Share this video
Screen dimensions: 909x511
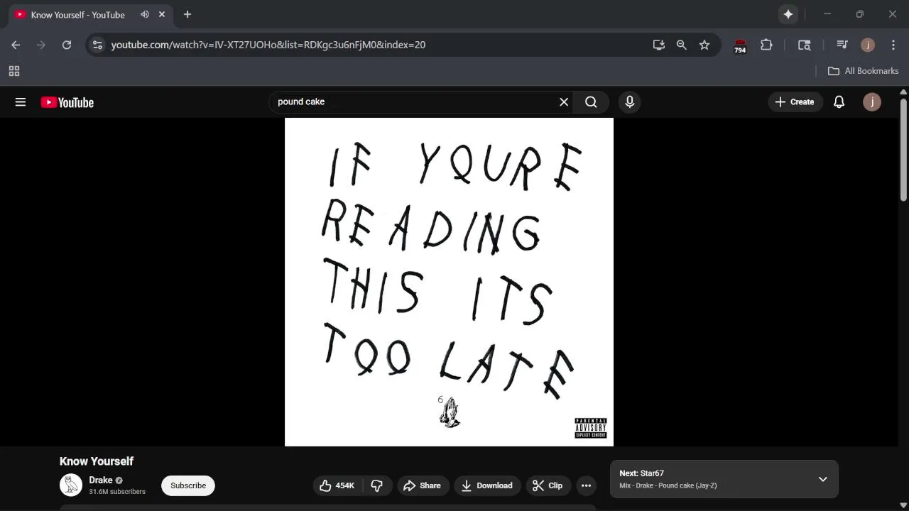[423, 485]
